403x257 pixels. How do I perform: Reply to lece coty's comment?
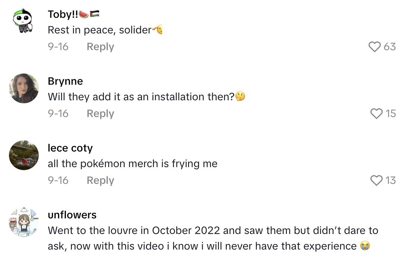[100, 180]
